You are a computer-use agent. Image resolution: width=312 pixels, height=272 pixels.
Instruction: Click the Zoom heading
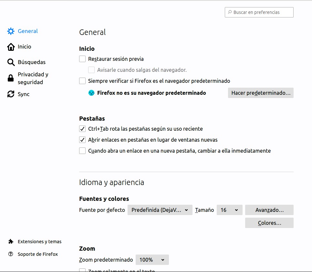(x=87, y=248)
